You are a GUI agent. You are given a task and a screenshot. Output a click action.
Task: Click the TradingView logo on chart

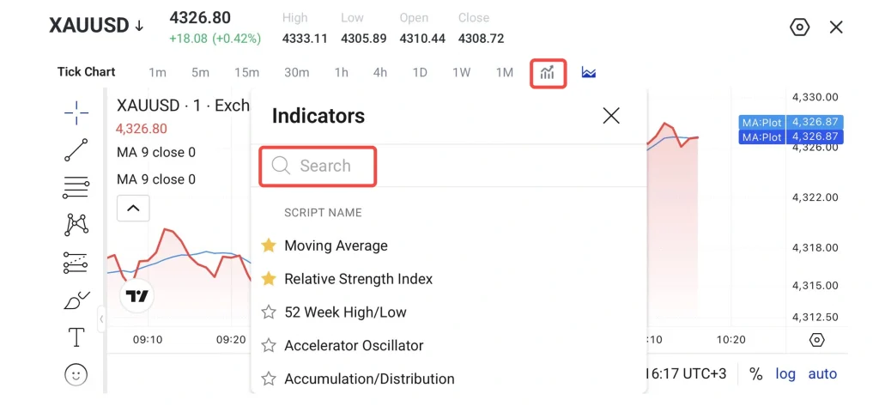[136, 295]
